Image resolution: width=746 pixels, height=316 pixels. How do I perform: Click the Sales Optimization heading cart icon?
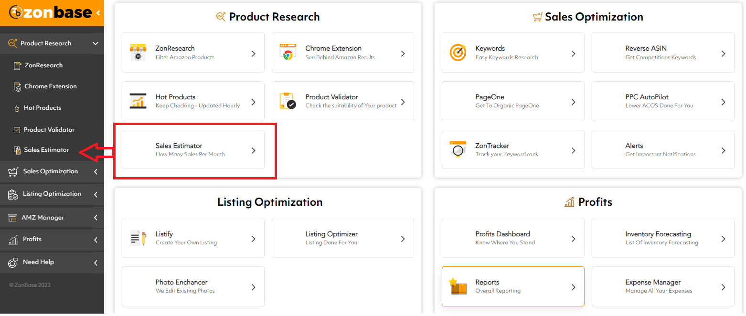537,17
